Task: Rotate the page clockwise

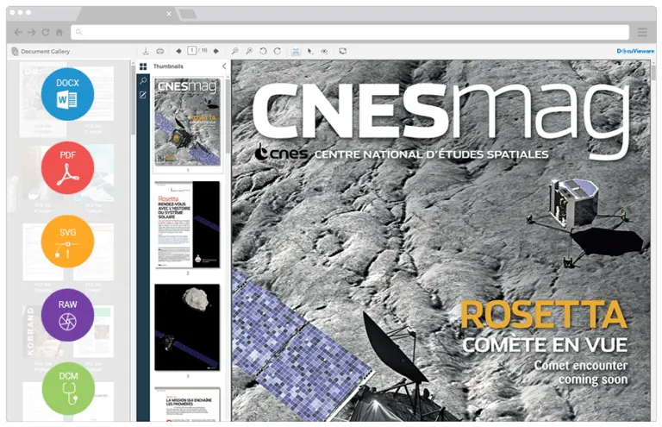Action: pos(278,51)
